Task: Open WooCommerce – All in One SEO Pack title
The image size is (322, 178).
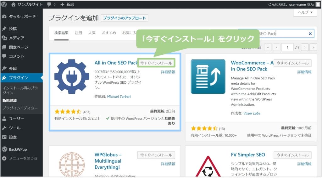Action: 252,66
